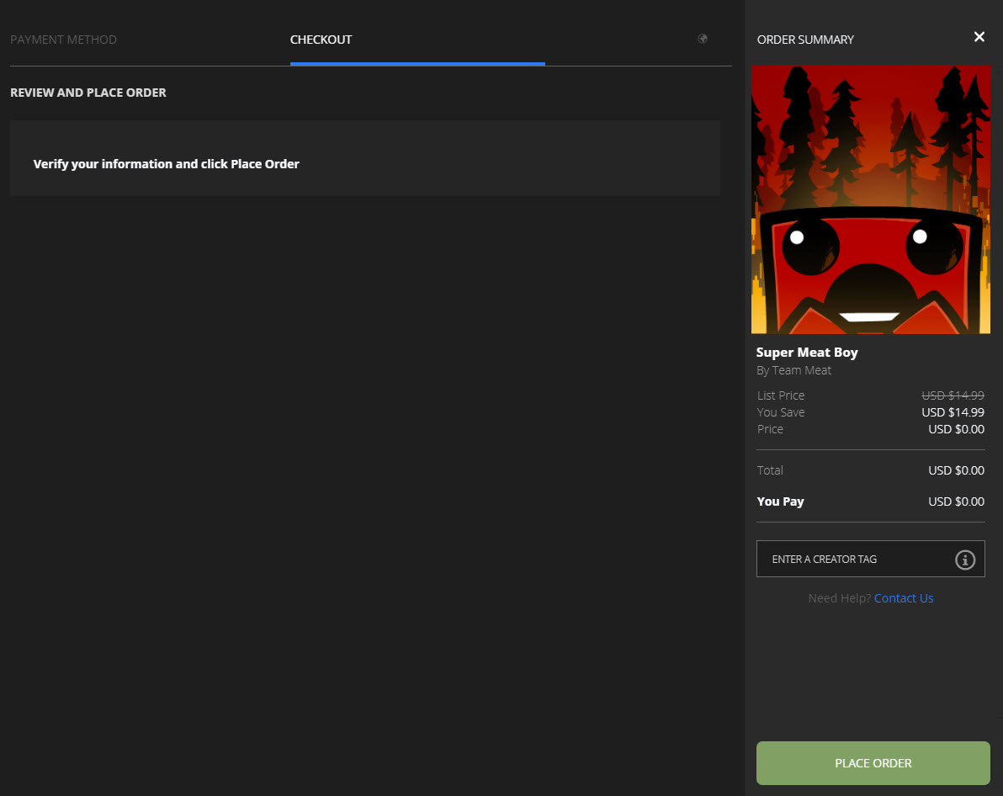Click the You Save label
The height and width of the screenshot is (796, 1003).
781,412
